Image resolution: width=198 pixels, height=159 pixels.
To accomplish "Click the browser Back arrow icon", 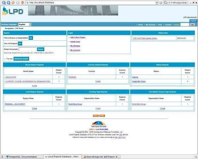I will 4,3.
